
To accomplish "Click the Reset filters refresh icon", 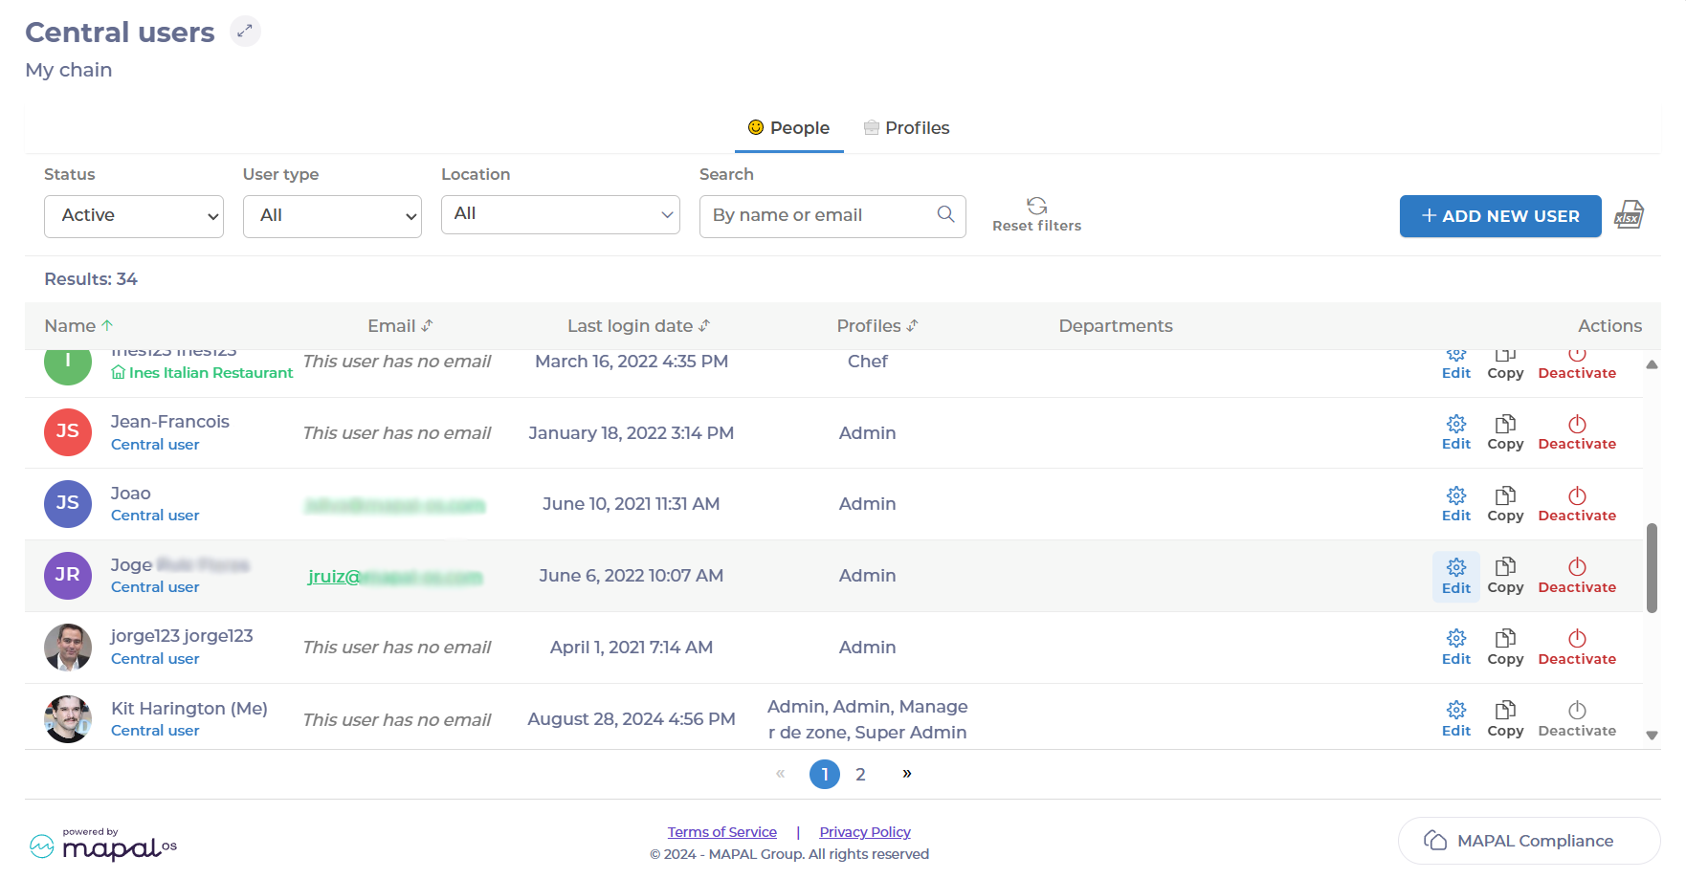I will pos(1036,206).
